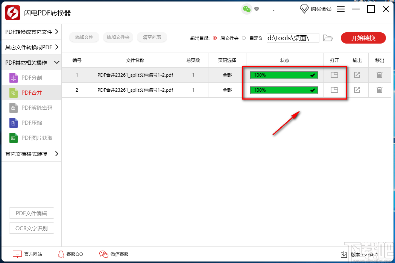Screen dimensions: 395x263
Task: Select the PDF压缩 tool
Action: point(31,123)
